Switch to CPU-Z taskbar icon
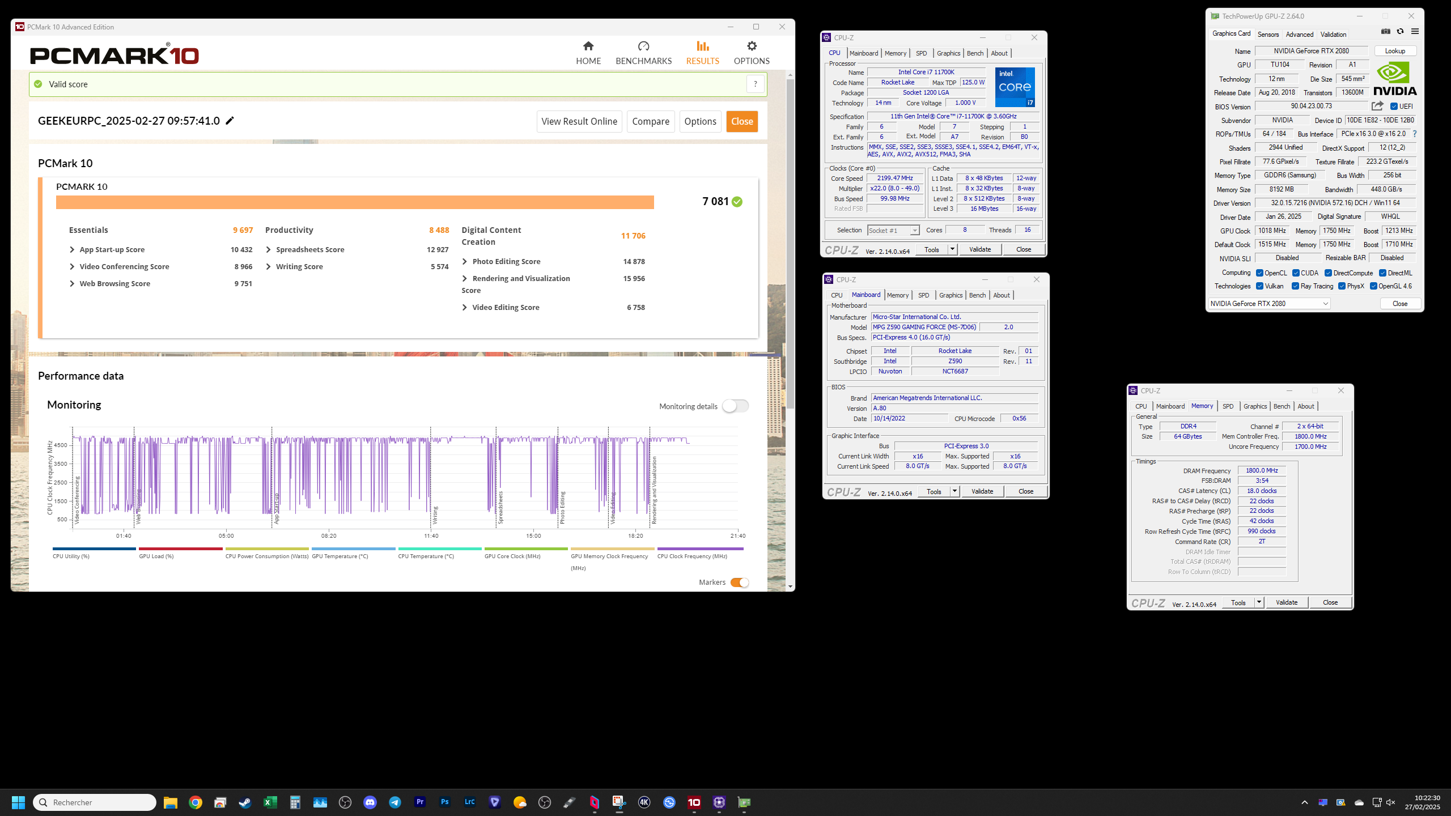Image resolution: width=1451 pixels, height=816 pixels. 719,802
